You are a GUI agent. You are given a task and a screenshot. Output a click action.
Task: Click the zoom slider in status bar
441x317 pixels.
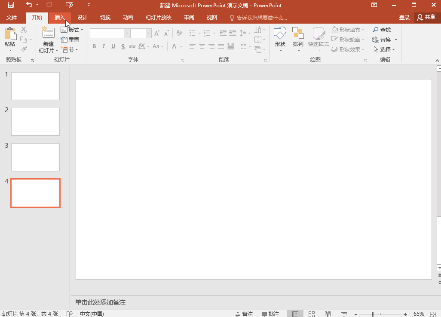[373, 314]
